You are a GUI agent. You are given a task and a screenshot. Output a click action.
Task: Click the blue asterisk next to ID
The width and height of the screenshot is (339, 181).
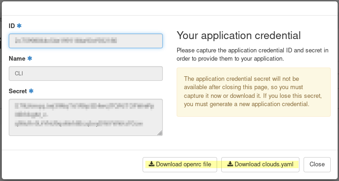(x=19, y=26)
